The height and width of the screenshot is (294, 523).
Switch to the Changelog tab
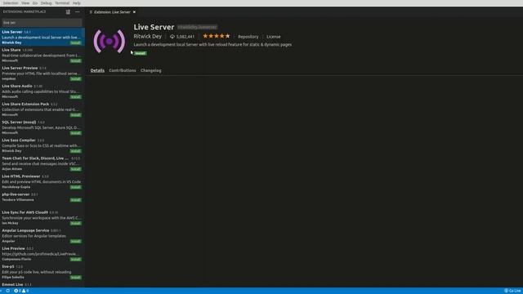point(150,70)
